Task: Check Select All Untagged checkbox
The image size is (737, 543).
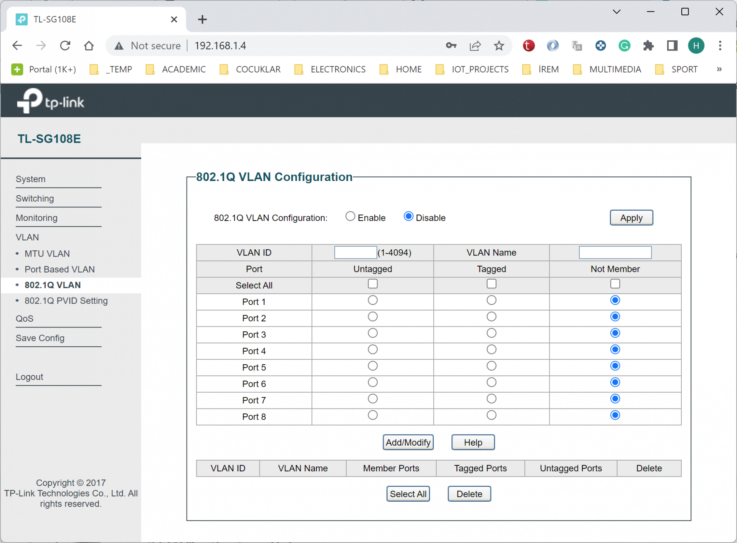Action: coord(372,284)
